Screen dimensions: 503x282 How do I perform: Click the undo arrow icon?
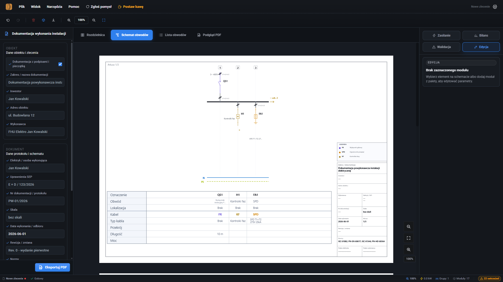tap(8, 20)
